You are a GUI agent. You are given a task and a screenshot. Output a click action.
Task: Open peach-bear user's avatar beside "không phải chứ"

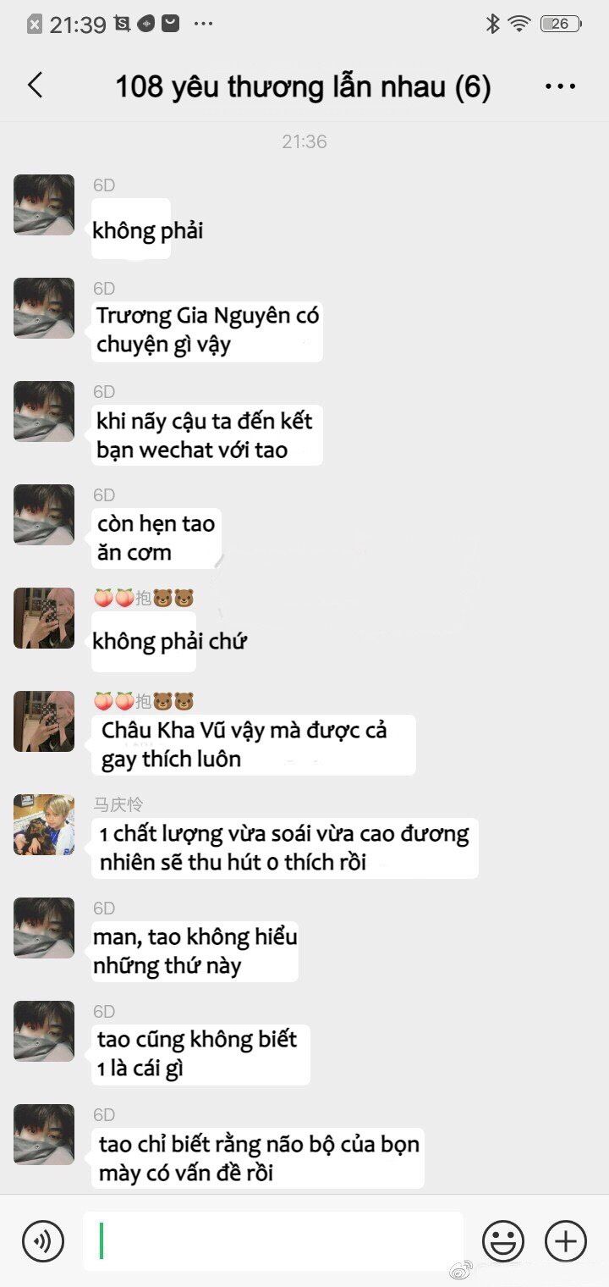pyautogui.click(x=44, y=618)
